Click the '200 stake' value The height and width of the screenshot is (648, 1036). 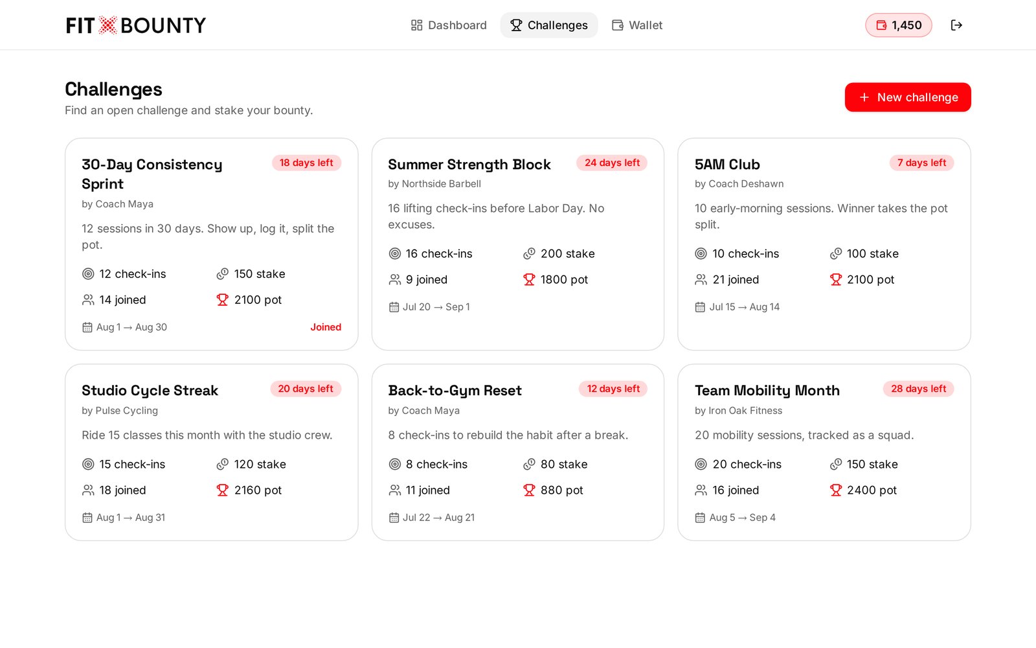click(x=568, y=254)
